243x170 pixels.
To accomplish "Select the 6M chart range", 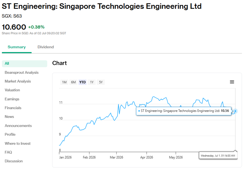I will pos(73,82).
